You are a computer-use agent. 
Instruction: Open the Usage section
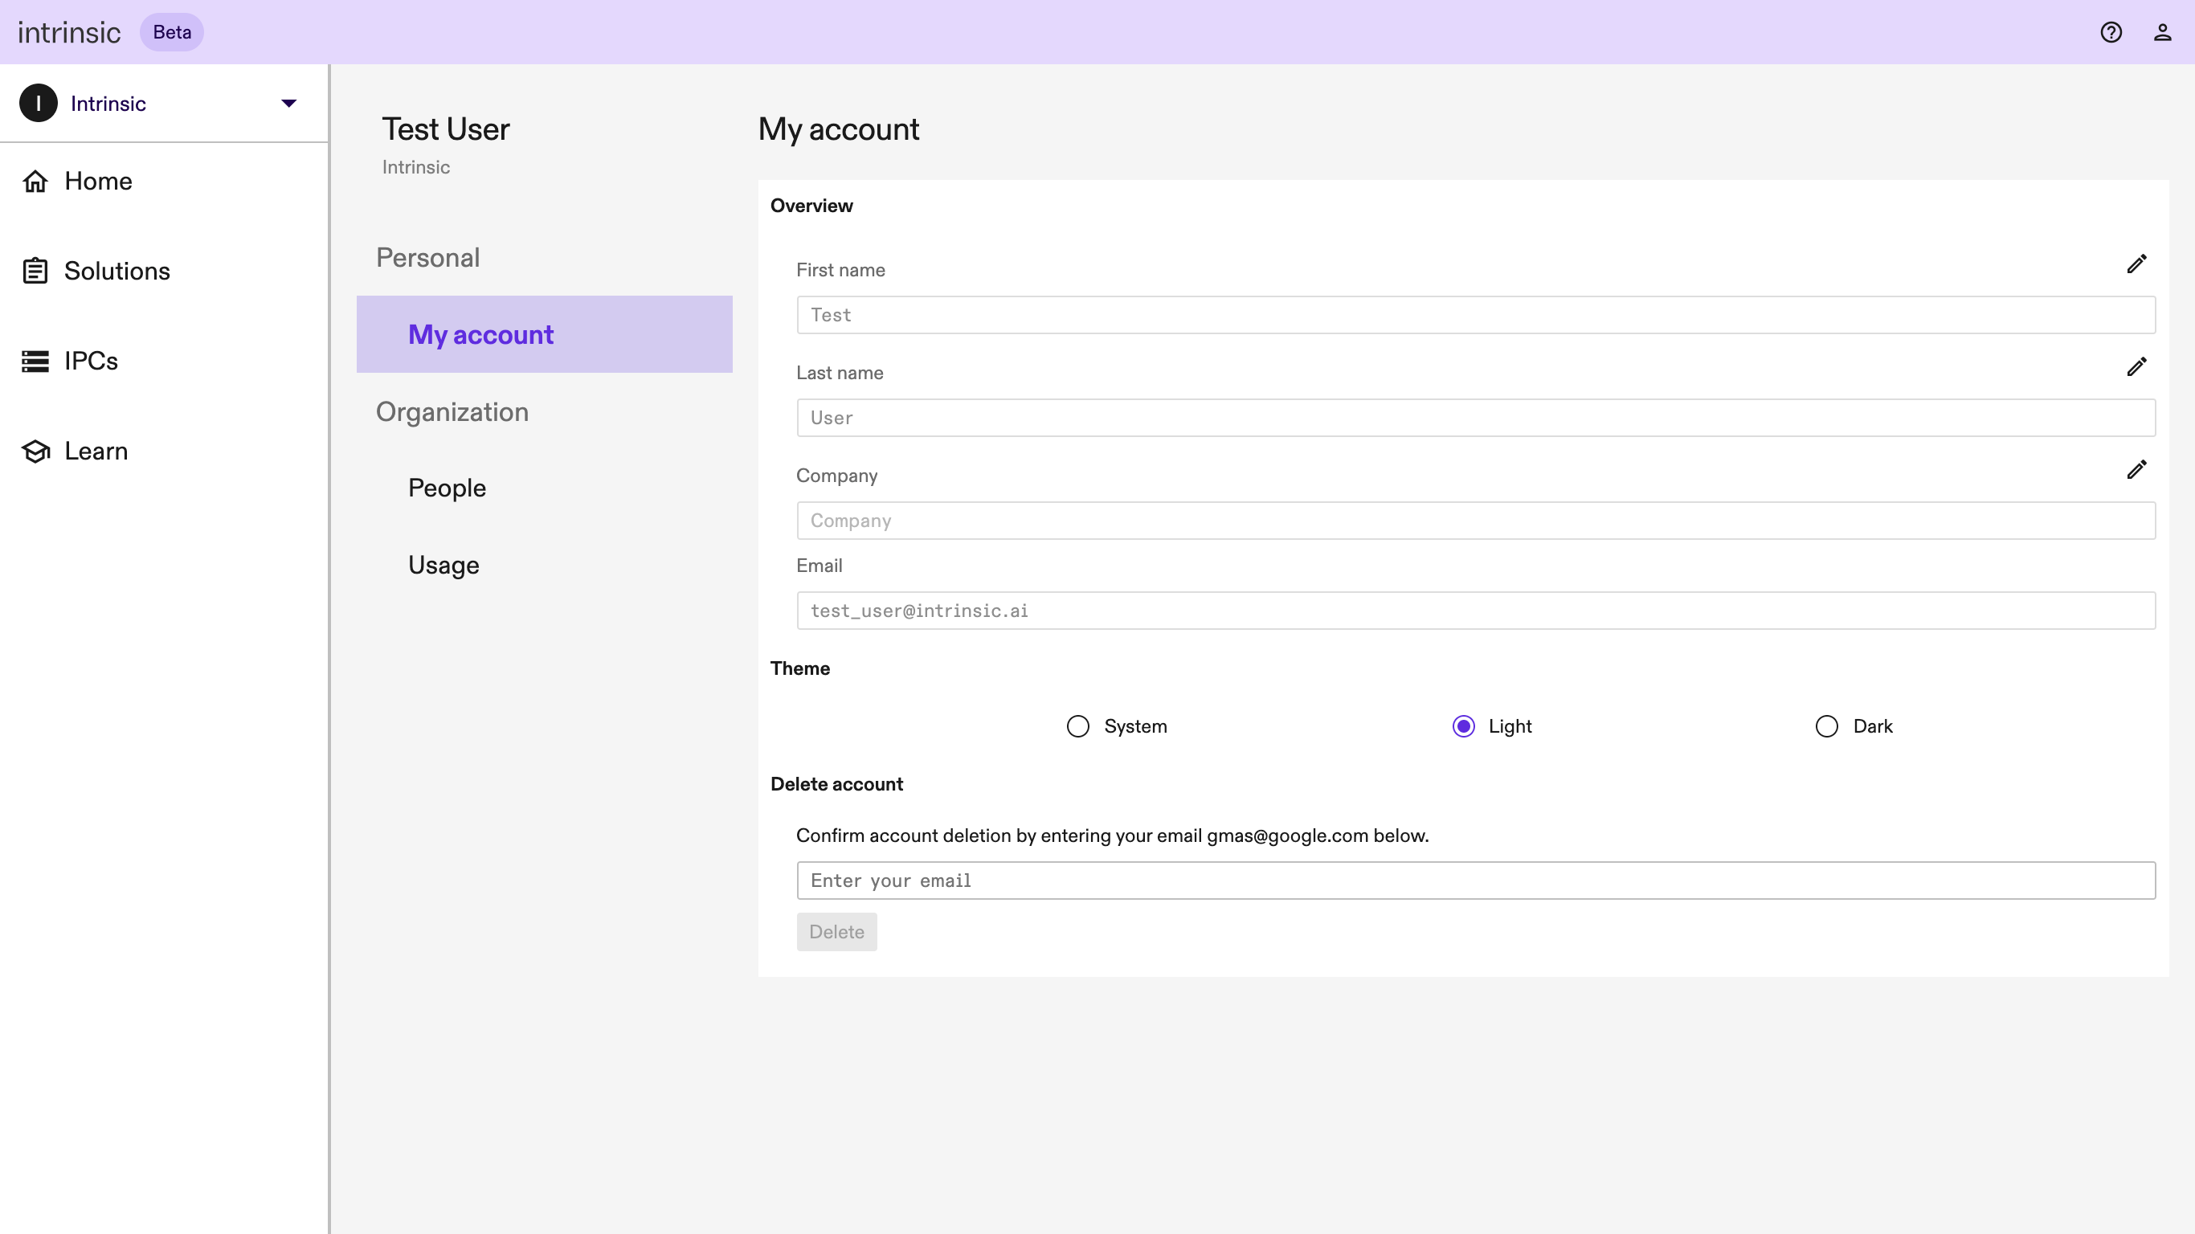[443, 565]
